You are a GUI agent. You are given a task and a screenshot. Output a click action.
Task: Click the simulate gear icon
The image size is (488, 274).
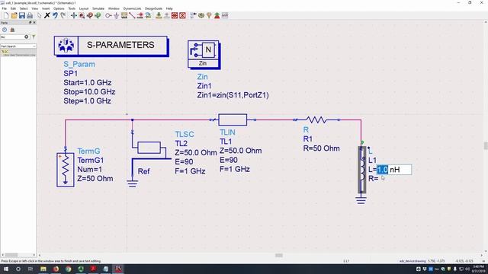point(201,15)
